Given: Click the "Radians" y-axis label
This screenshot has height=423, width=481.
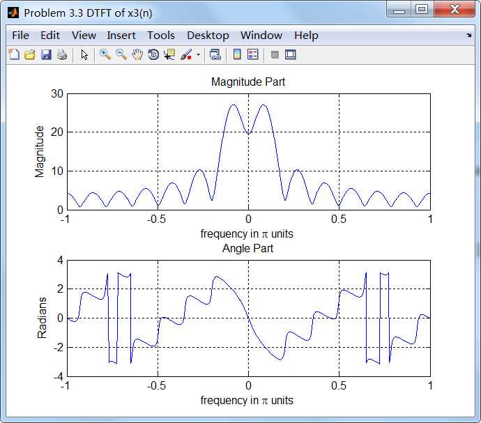Looking at the screenshot, I should pos(42,318).
